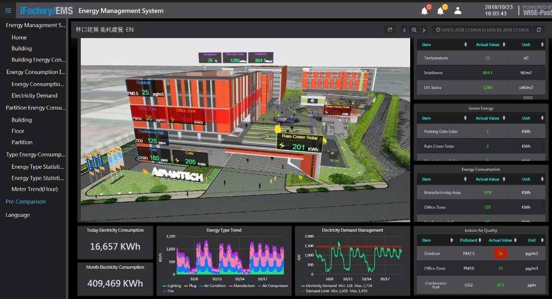The image size is (552, 299).
Task: Expand Energy Management S... menu group
Action: click(36, 25)
